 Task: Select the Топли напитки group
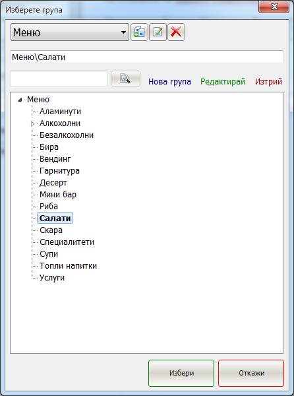tap(68, 266)
